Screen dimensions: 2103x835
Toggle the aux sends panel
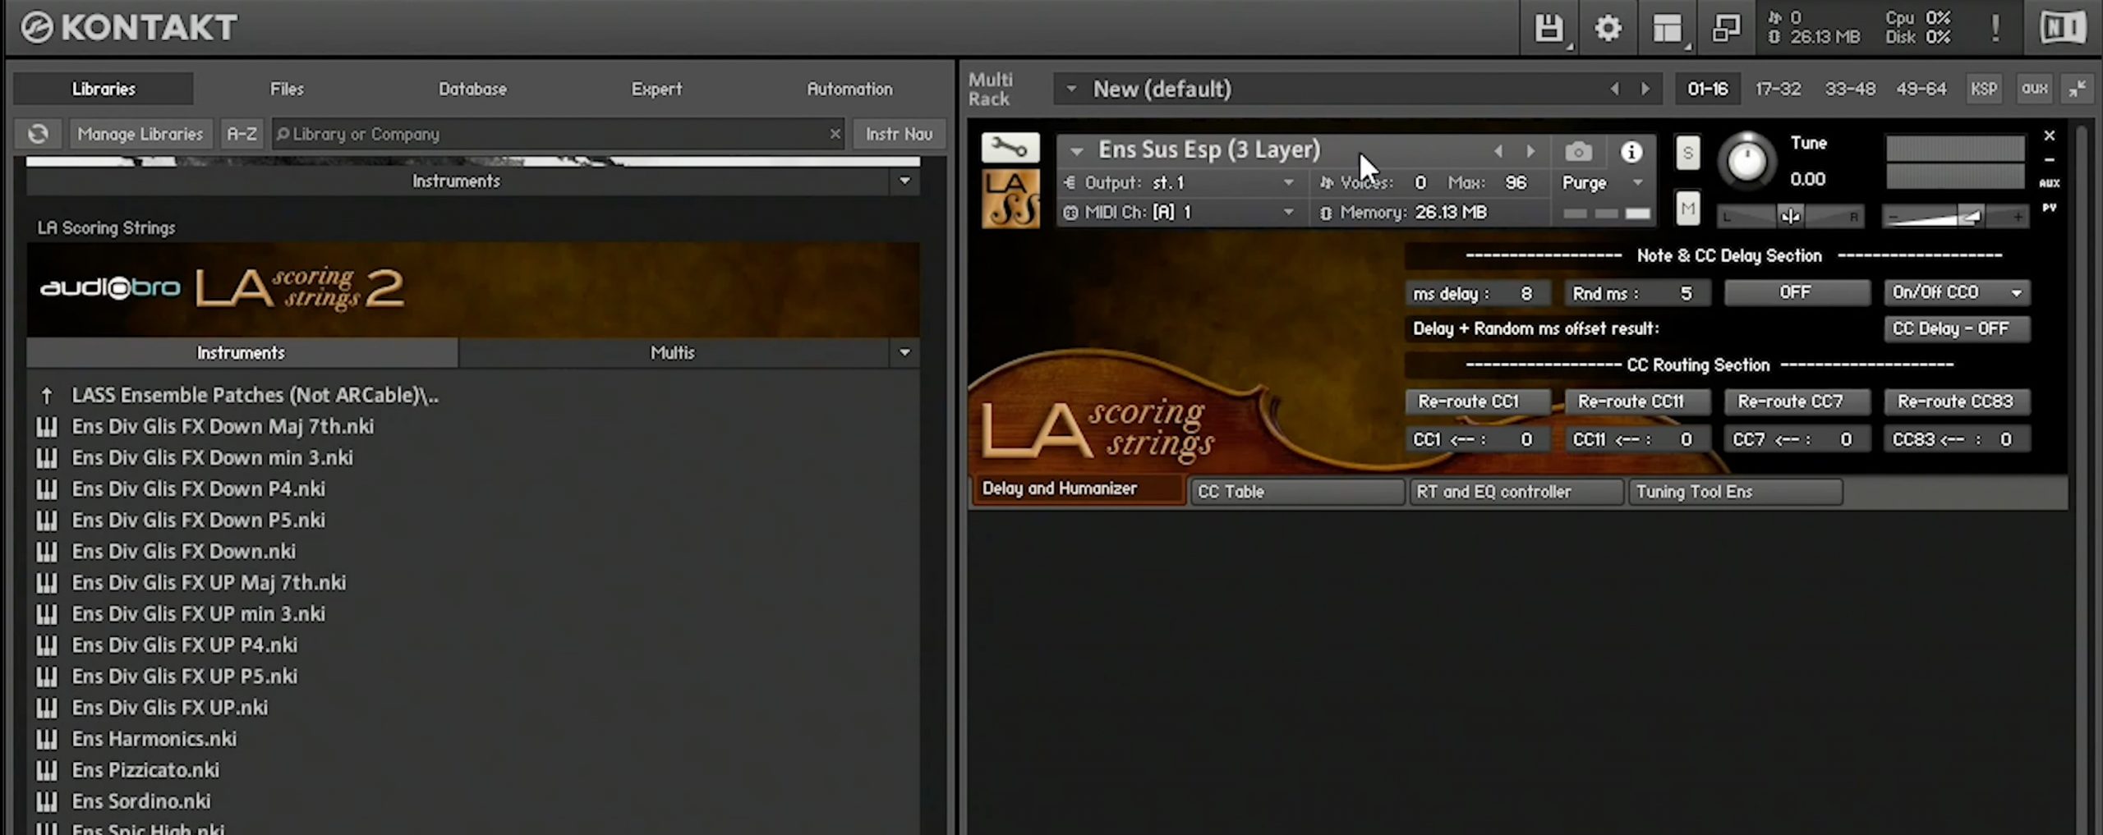[2034, 89]
